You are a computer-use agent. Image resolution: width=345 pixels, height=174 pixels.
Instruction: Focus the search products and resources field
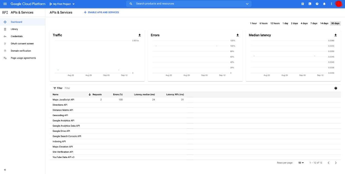189,4
